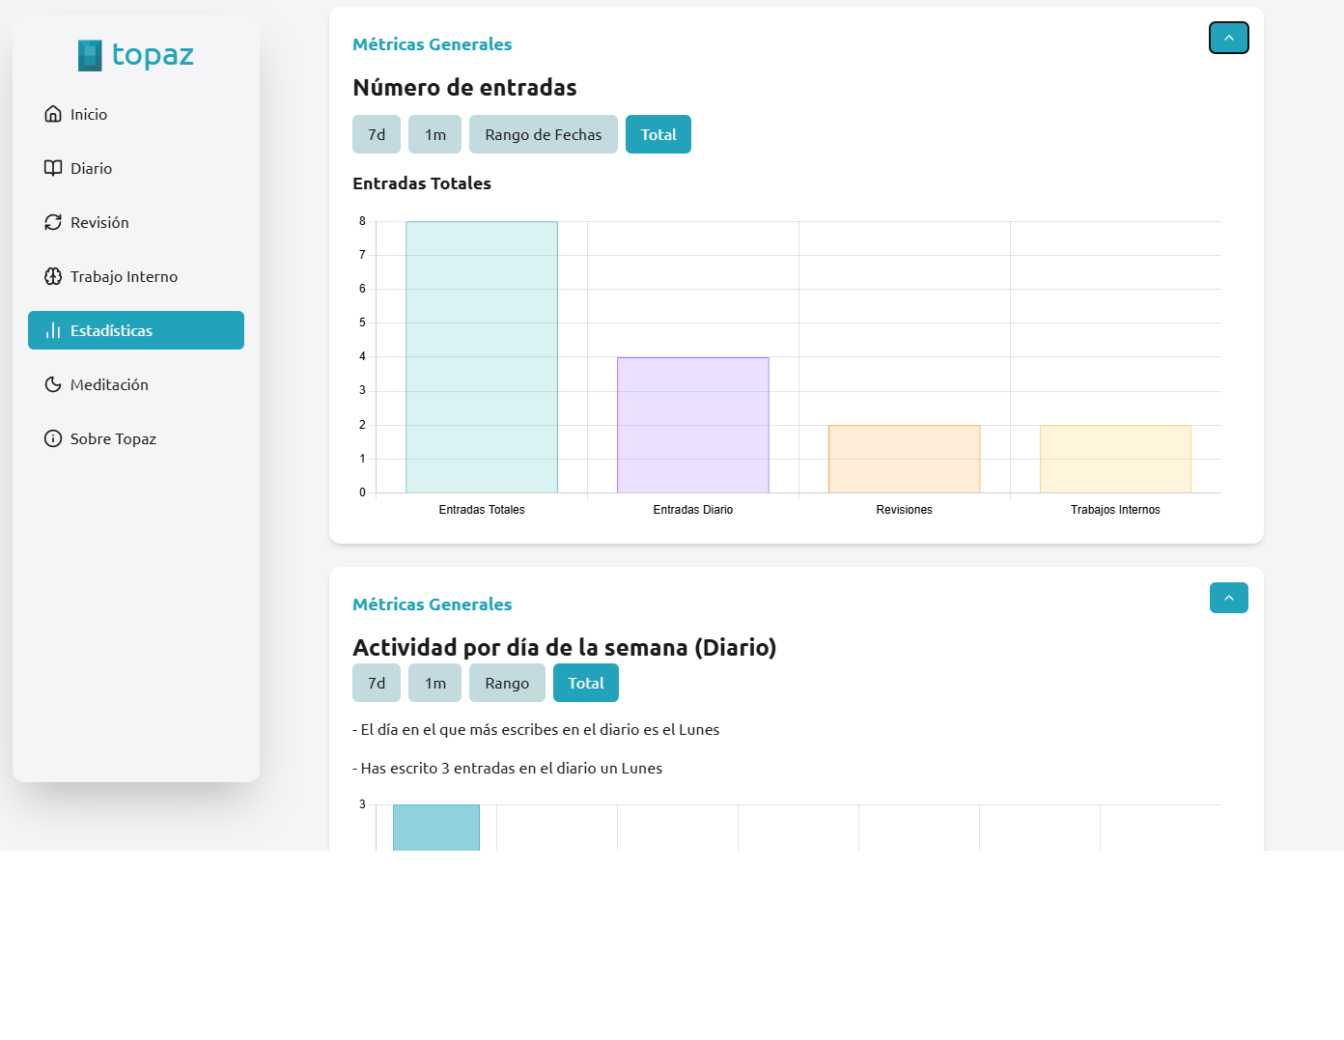The image size is (1344, 1040).
Task: Collapse the Actividad por día card
Action: click(1228, 598)
